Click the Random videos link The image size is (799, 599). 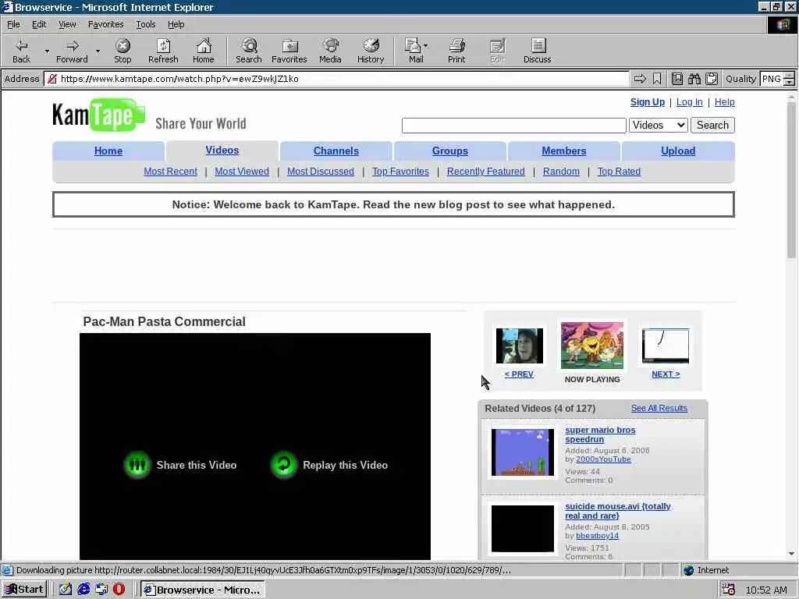tap(561, 171)
